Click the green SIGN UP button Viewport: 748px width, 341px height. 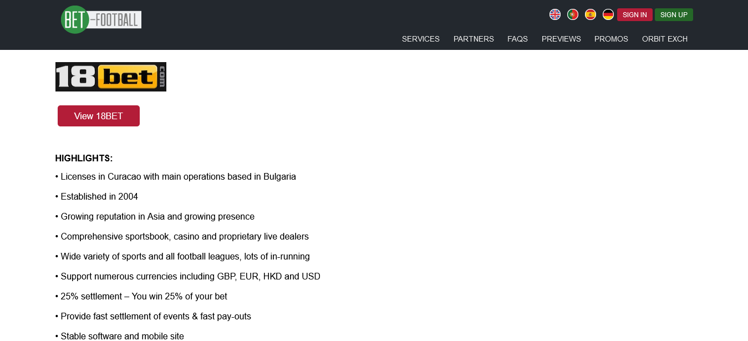tap(674, 15)
